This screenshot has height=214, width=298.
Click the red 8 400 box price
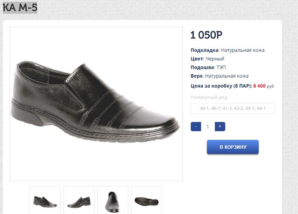click(x=259, y=86)
